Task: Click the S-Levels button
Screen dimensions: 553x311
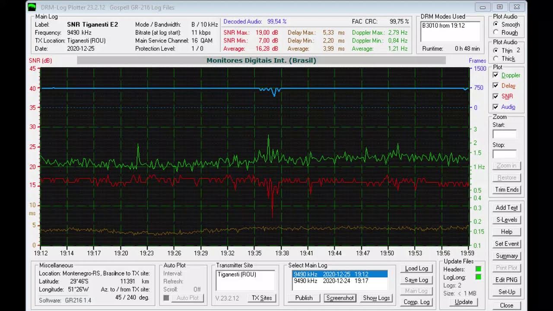Action: point(507,220)
